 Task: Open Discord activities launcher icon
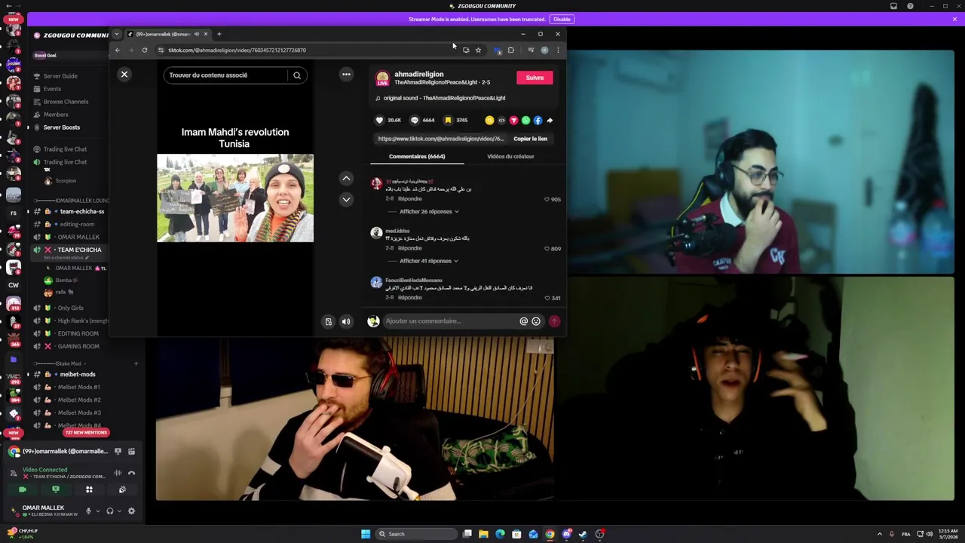(x=89, y=489)
